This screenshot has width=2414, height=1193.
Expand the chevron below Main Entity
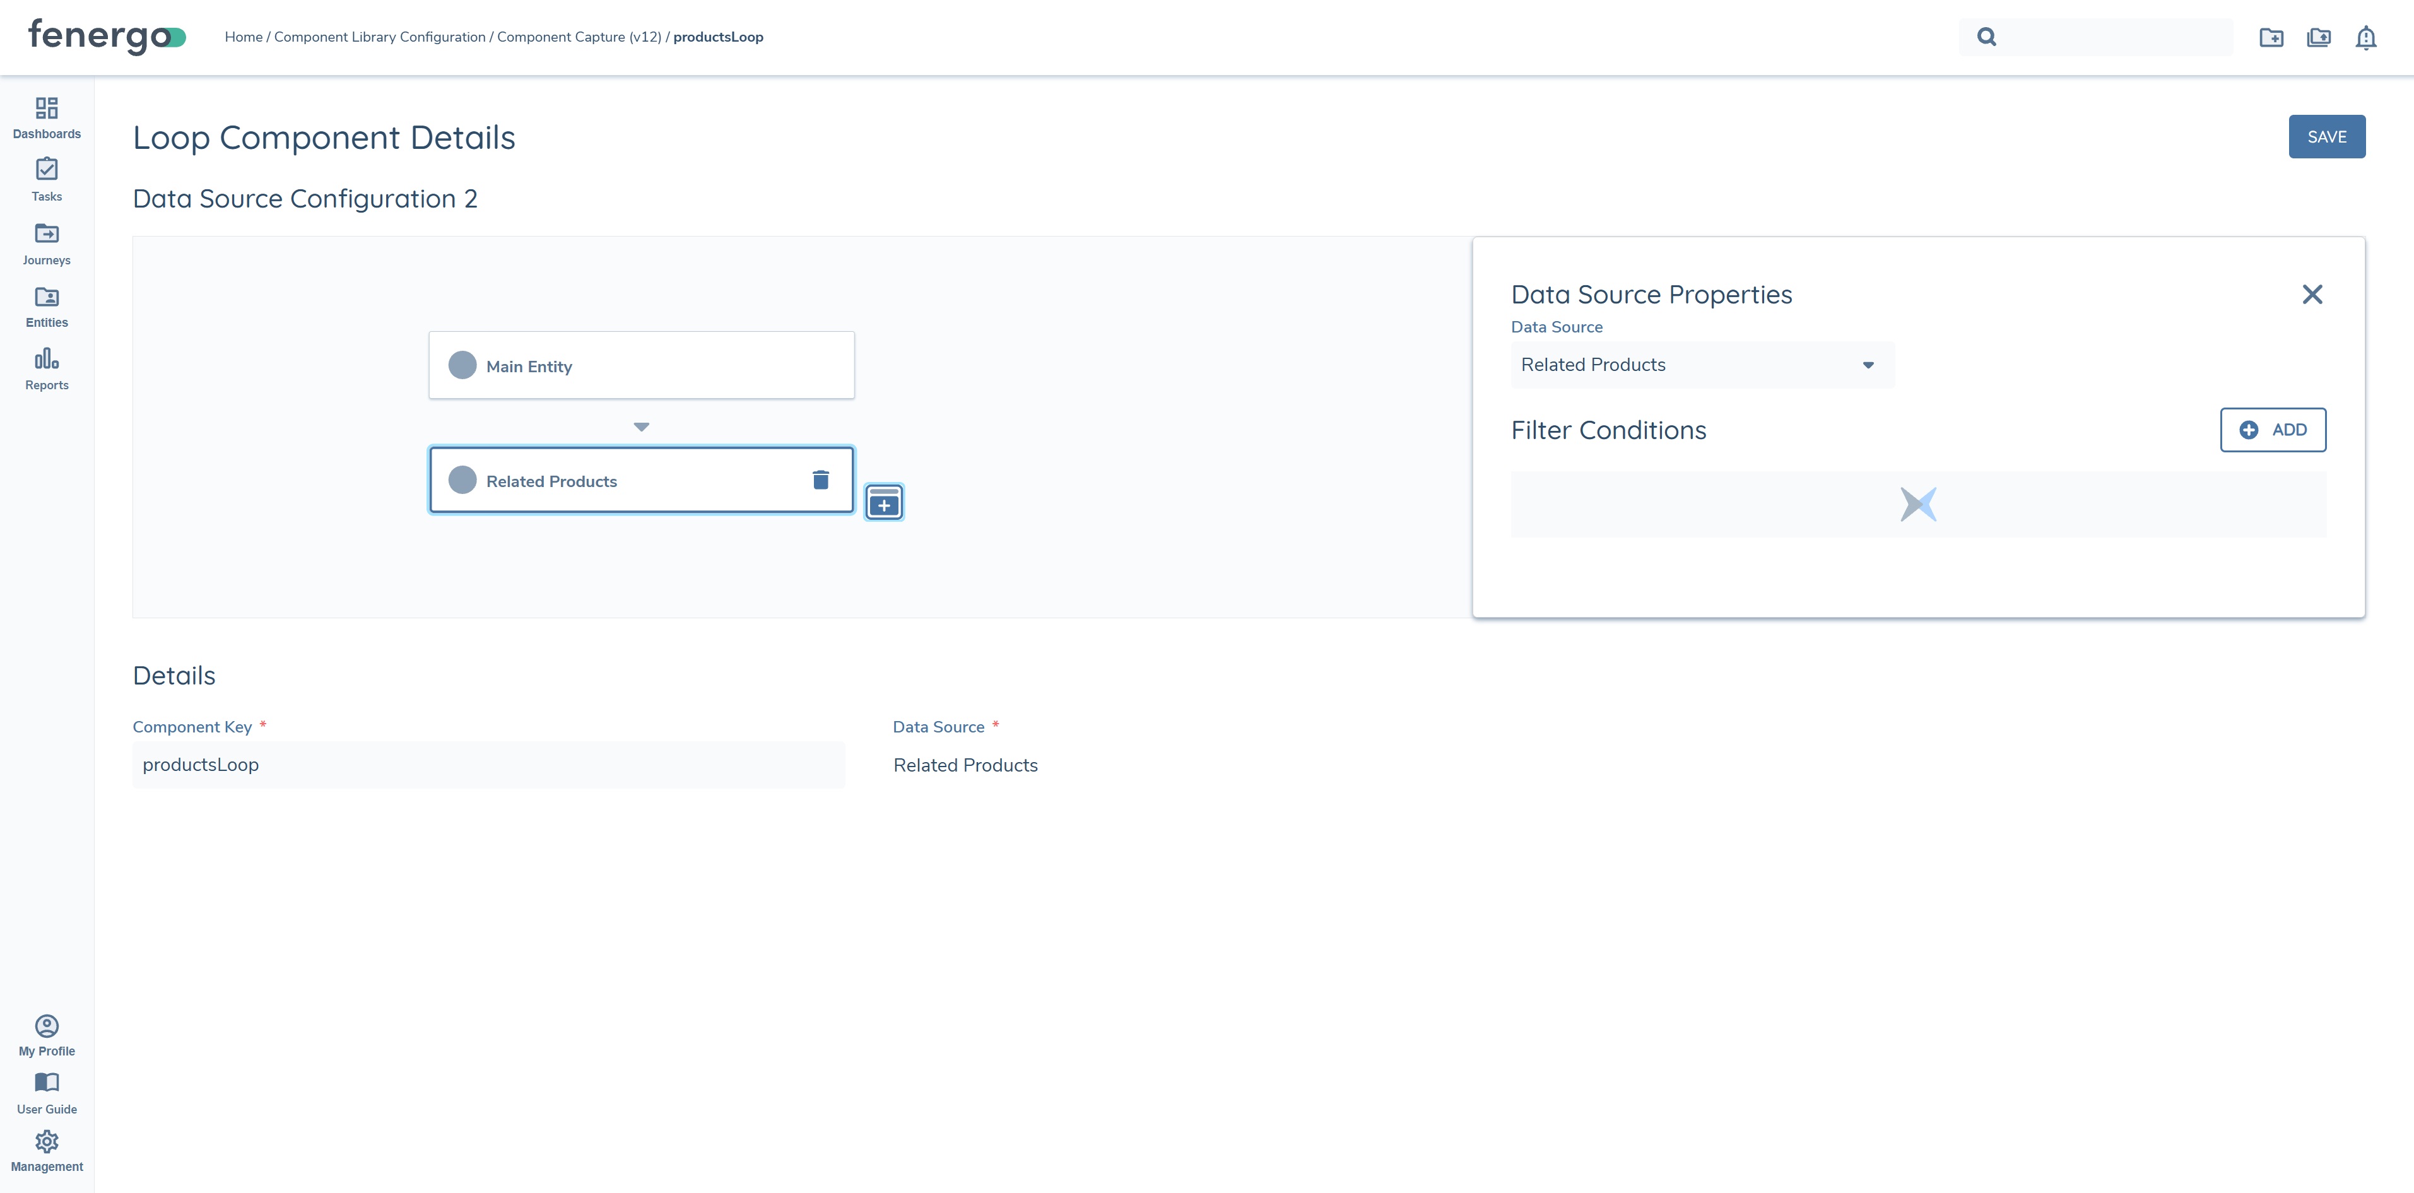tap(641, 426)
